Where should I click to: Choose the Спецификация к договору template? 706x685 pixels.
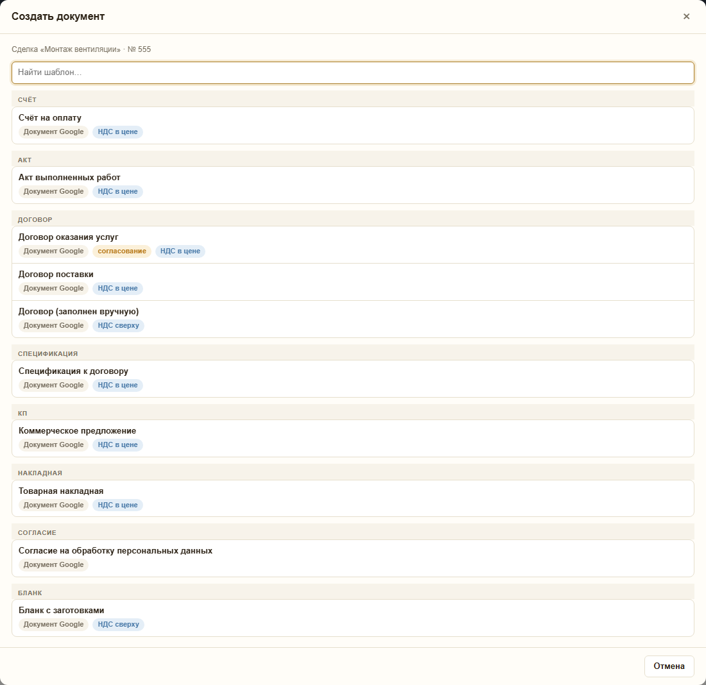pyautogui.click(x=352, y=378)
